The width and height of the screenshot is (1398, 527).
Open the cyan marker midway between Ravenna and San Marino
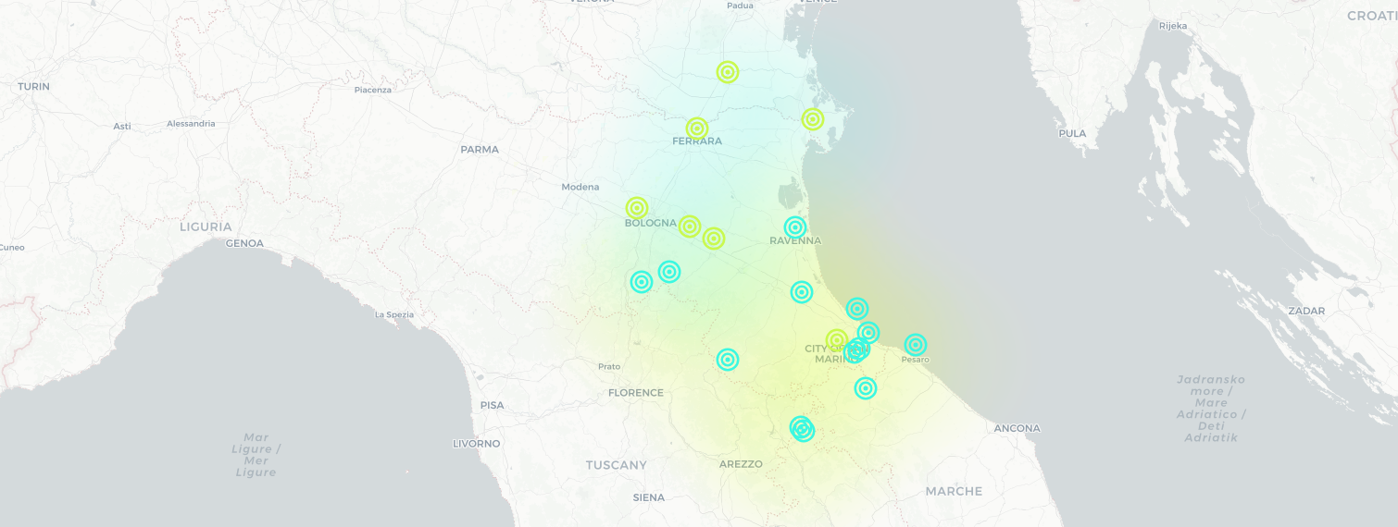coord(802,292)
